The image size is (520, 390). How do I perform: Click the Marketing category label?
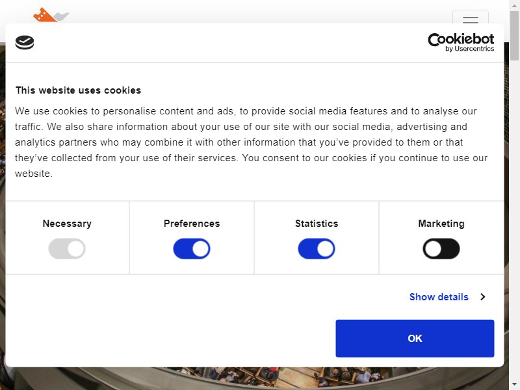pos(441,224)
